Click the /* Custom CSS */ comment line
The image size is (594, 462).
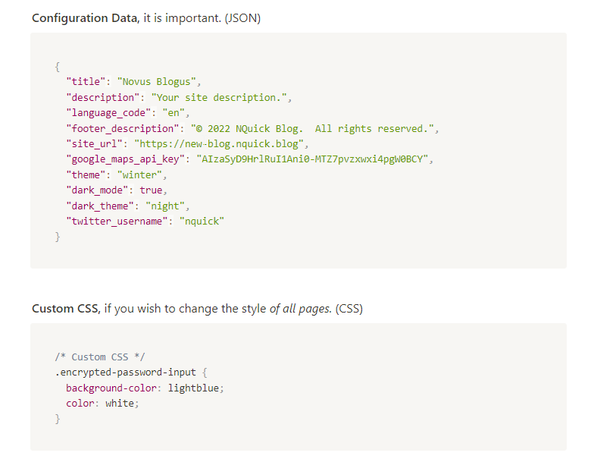click(100, 357)
